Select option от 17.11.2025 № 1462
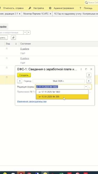 coord(62,92)
